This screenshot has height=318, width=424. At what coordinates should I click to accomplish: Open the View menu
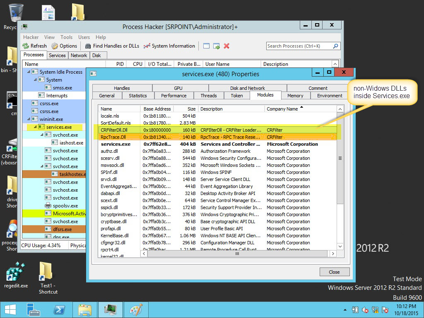[x=50, y=37]
